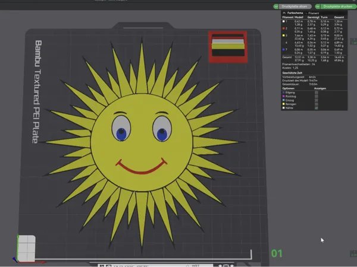357x267 pixels.
Task: Click the plate number 01 label
Action: click(x=277, y=253)
